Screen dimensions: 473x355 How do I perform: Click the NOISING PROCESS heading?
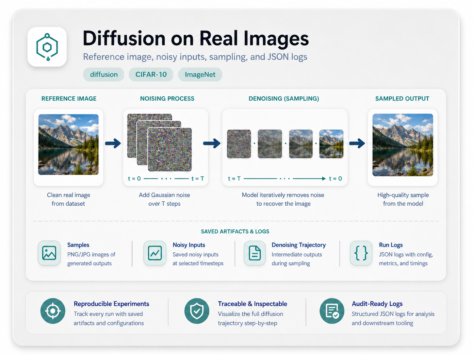tap(167, 99)
